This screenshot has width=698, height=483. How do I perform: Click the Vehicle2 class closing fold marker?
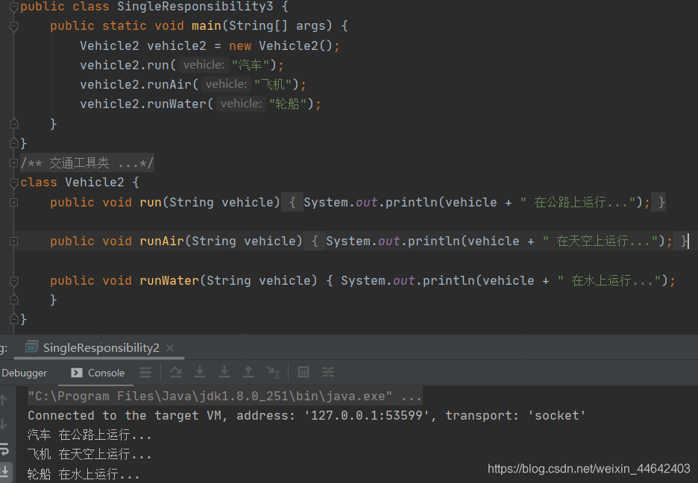click(x=14, y=319)
